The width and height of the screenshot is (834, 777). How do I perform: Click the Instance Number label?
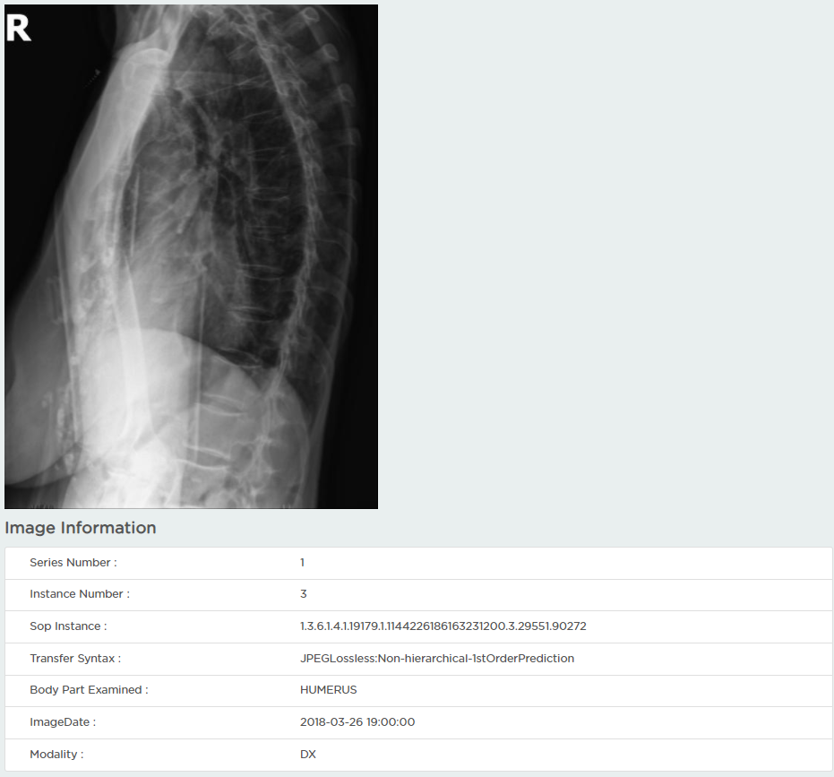(x=80, y=594)
